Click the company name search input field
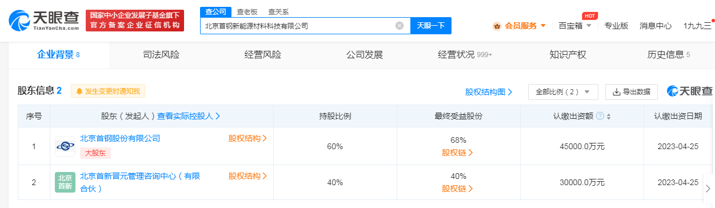 point(297,26)
